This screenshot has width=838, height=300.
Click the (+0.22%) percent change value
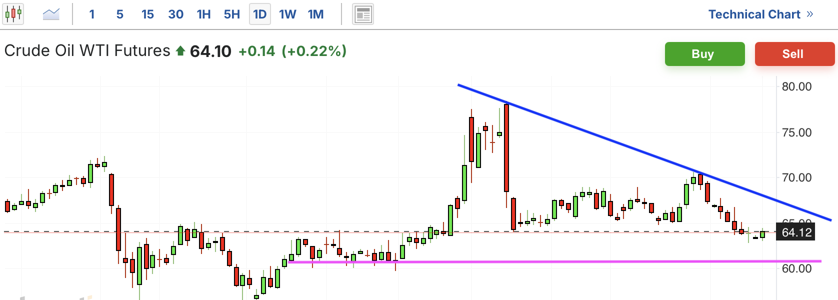pos(314,51)
